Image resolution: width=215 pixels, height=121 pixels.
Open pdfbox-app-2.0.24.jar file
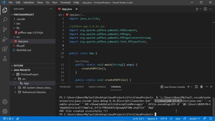coord(29,33)
